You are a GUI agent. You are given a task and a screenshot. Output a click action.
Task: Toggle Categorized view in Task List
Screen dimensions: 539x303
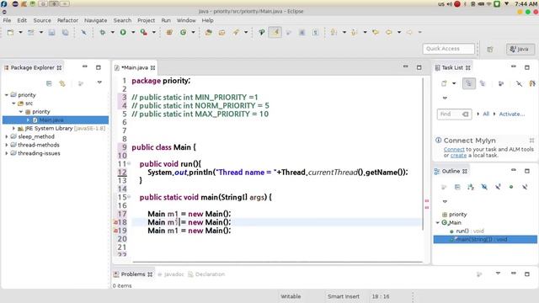coord(469,83)
